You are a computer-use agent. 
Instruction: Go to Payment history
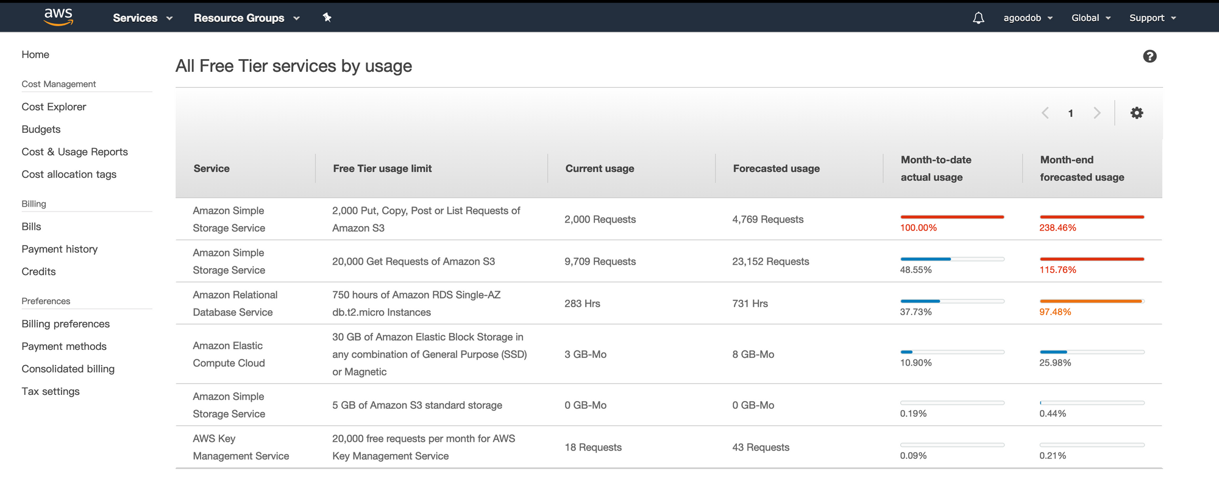click(x=59, y=249)
